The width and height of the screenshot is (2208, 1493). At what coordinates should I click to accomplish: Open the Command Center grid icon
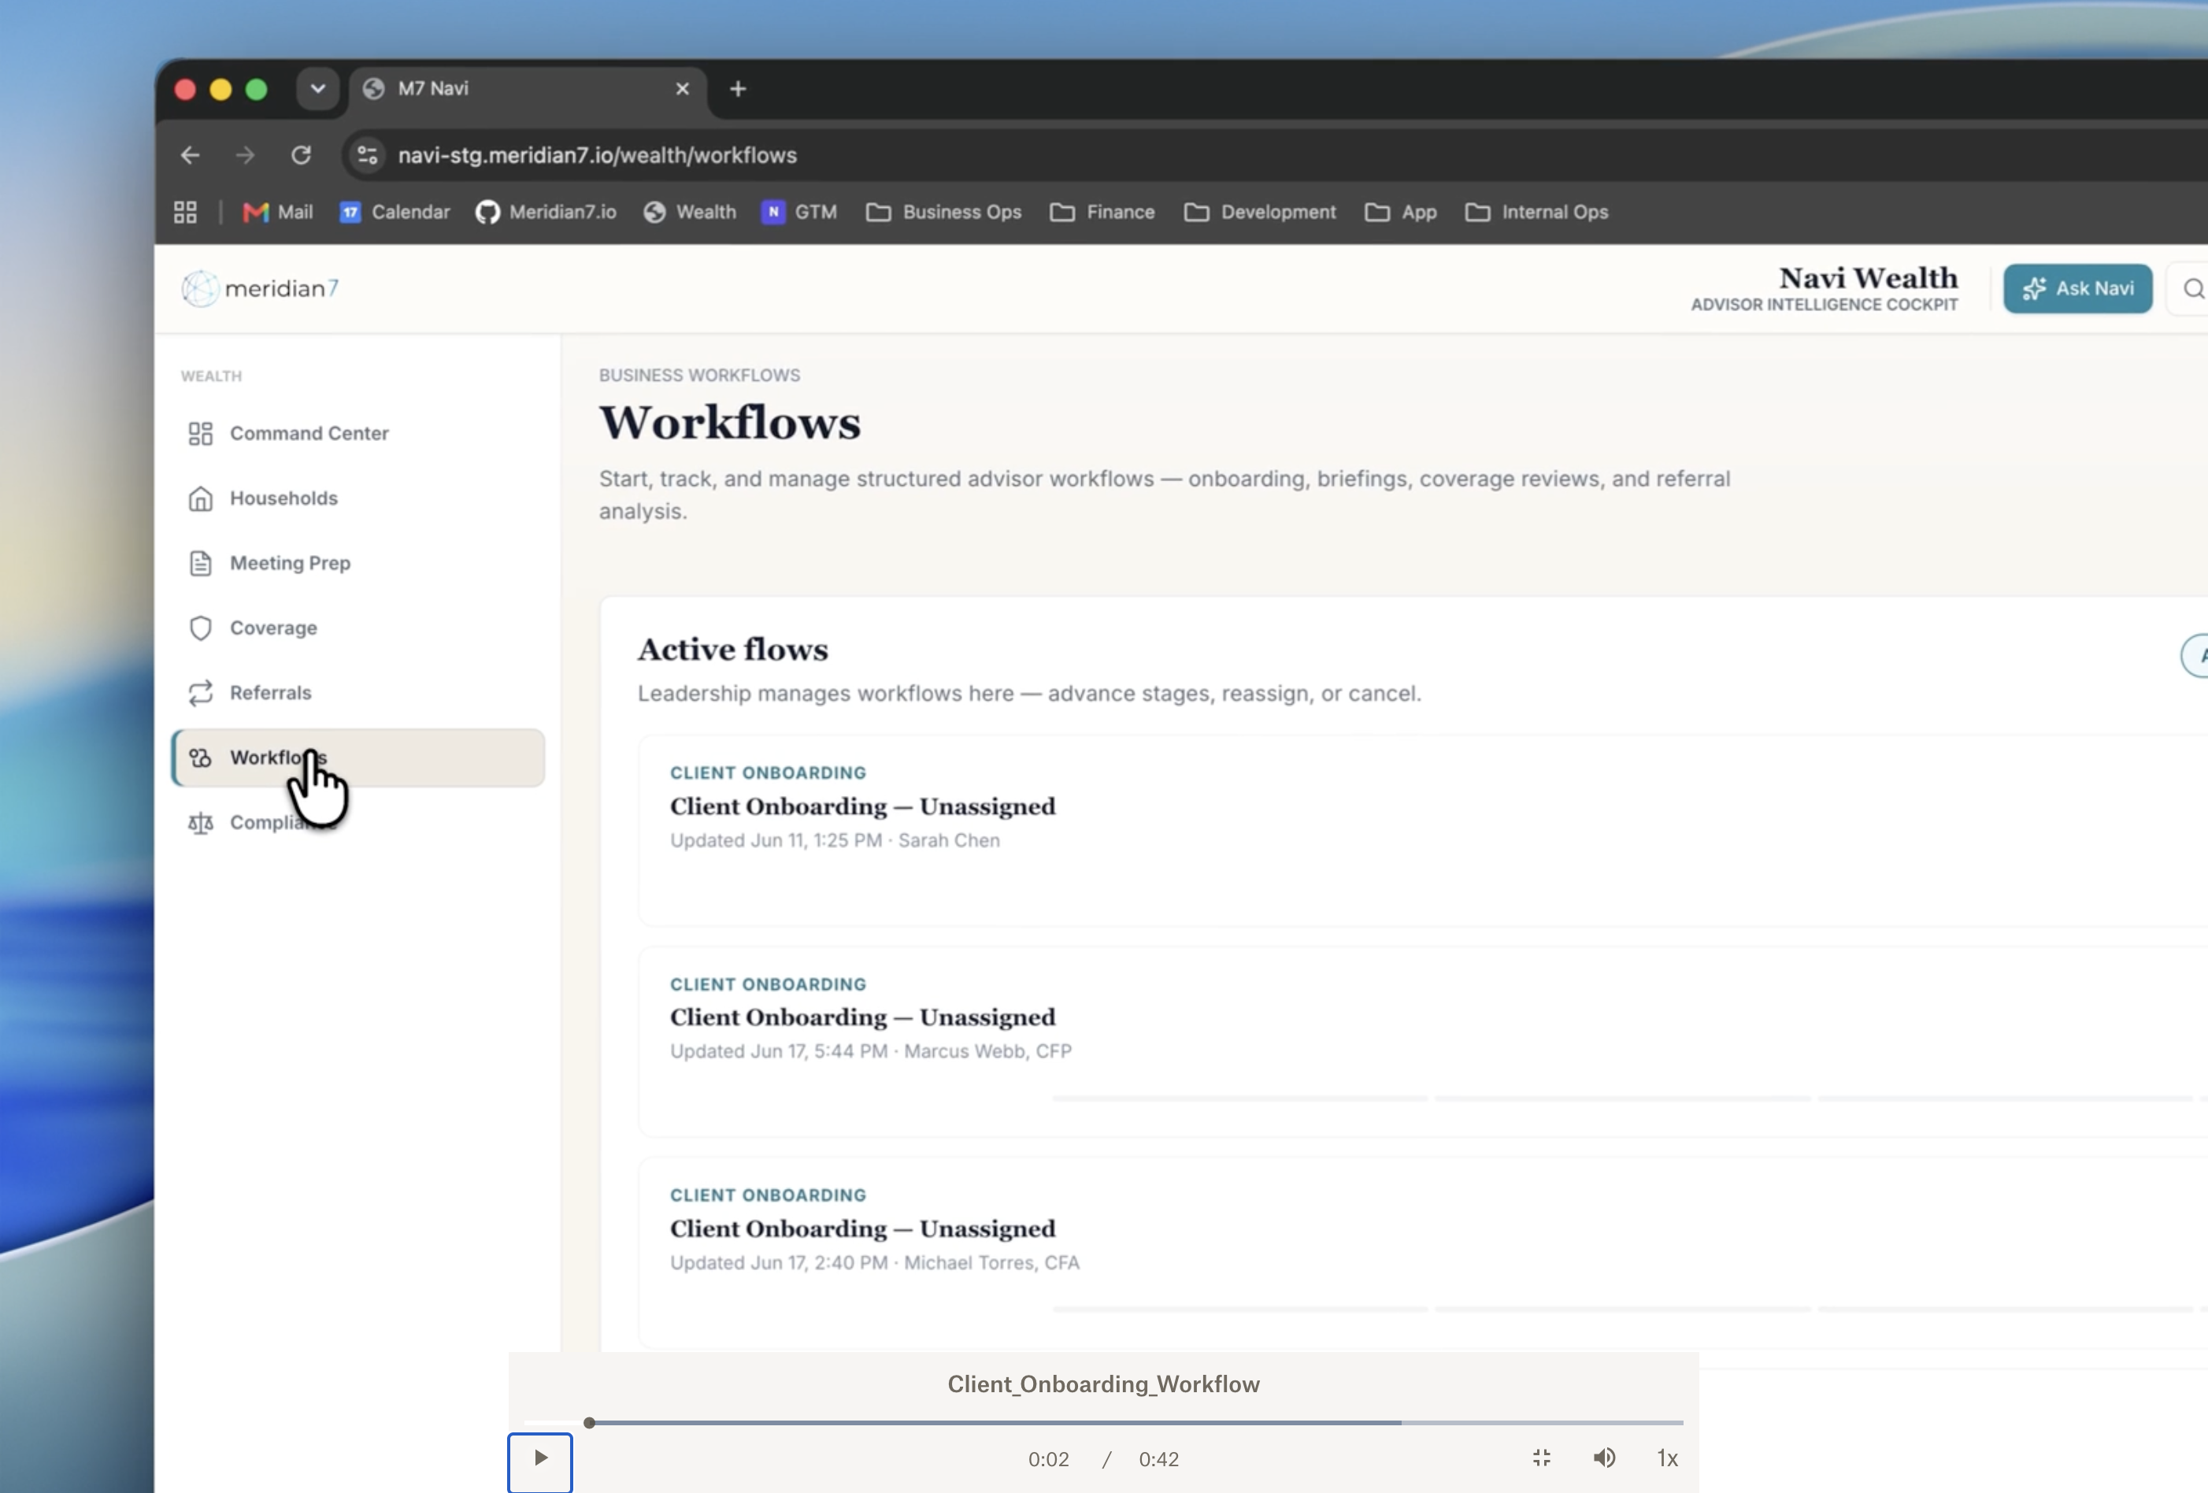201,433
